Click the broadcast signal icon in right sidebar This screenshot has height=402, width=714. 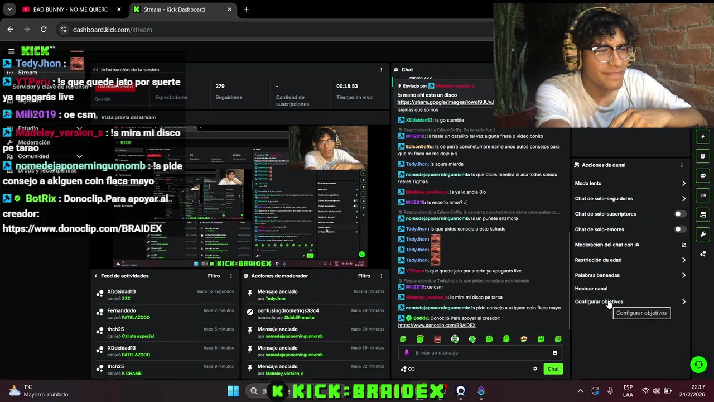tap(703, 195)
